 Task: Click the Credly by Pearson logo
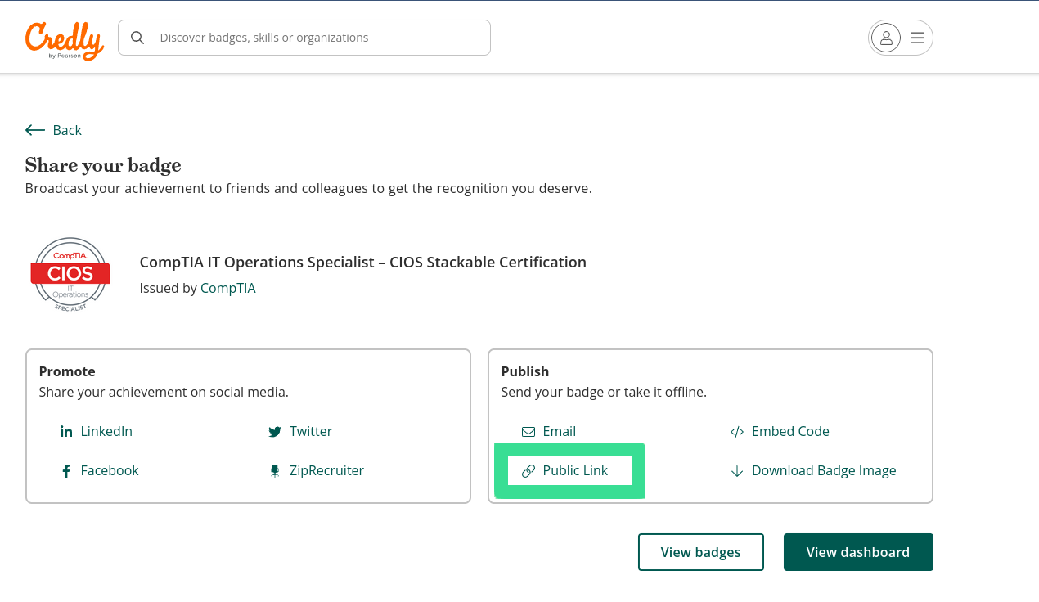65,40
